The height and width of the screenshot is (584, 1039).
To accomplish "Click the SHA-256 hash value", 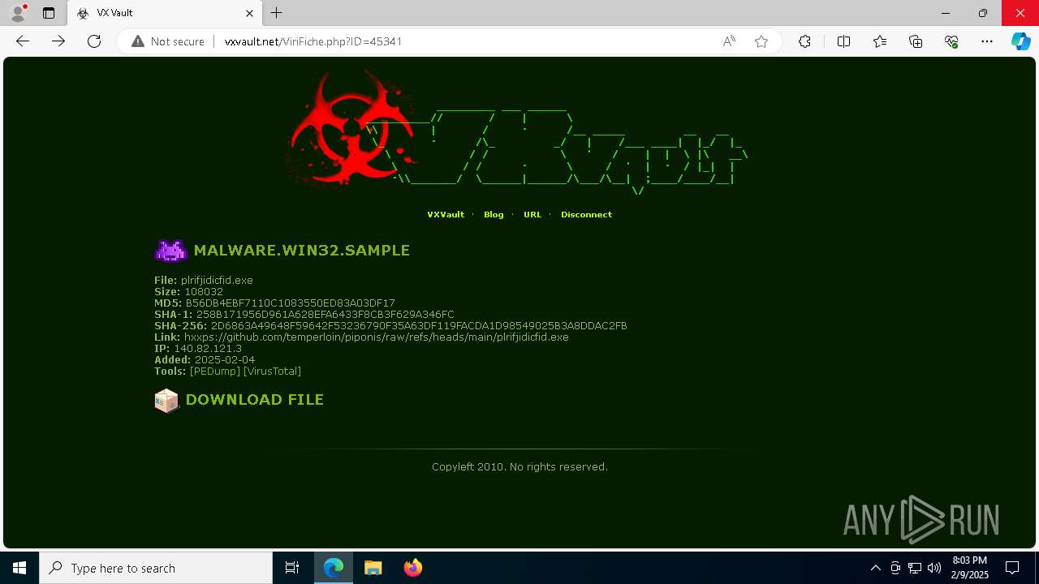I will point(419,326).
